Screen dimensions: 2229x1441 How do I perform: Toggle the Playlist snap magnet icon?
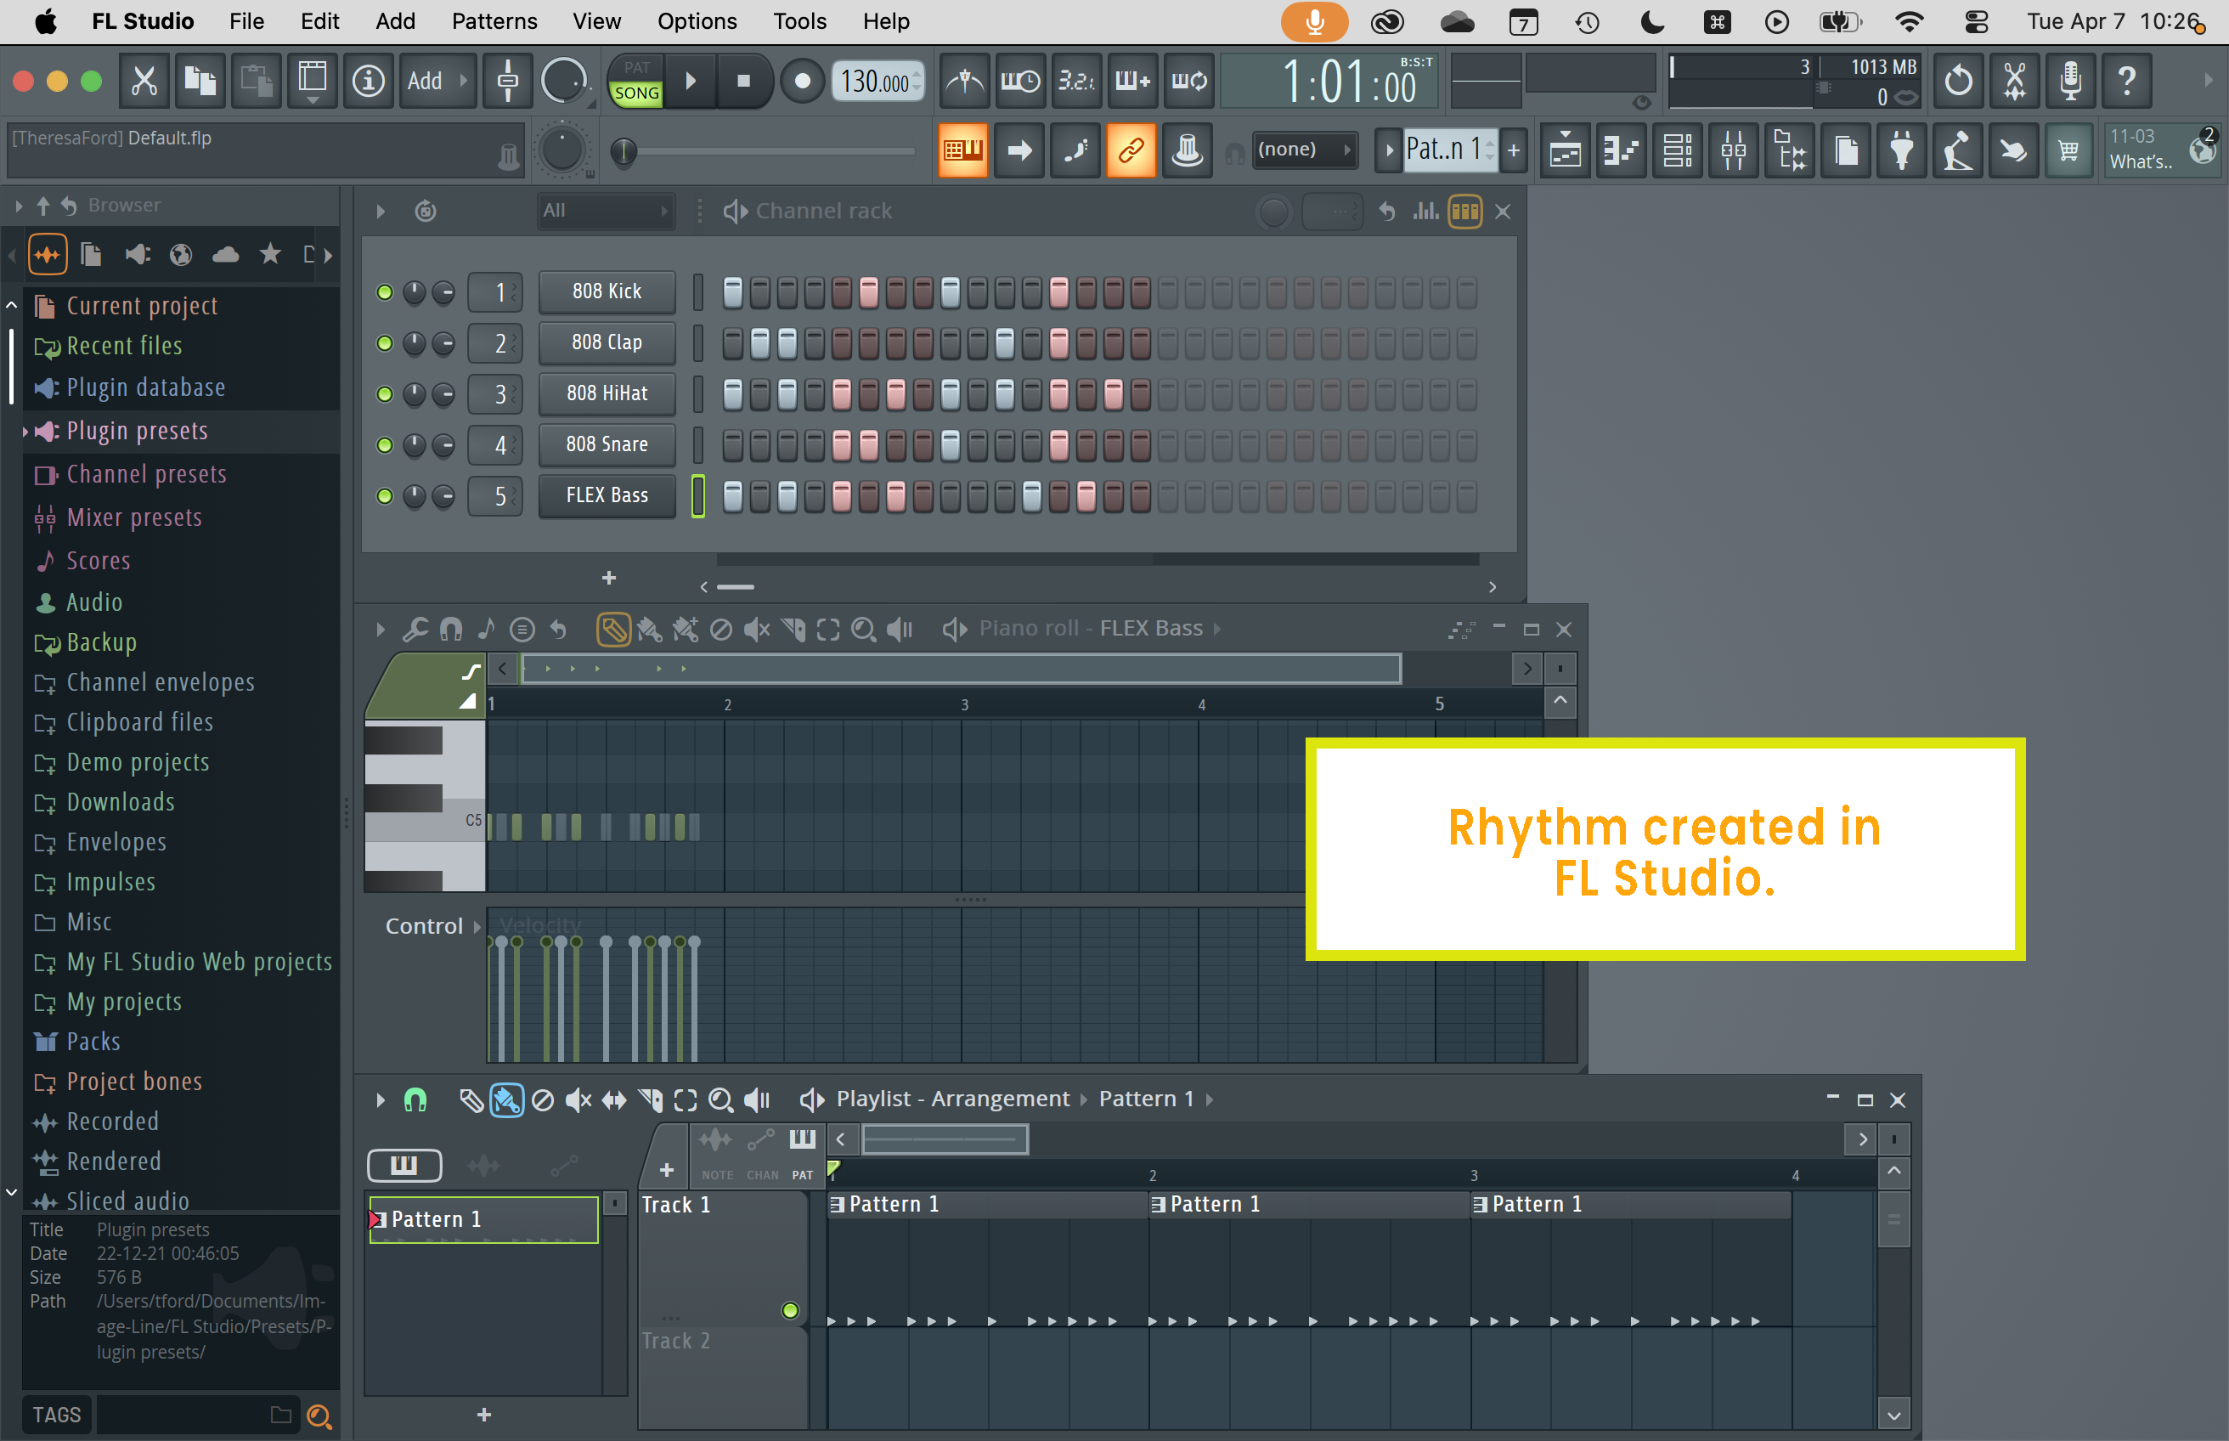pos(415,1099)
